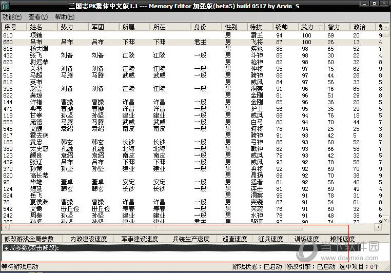Image resolution: width=391 pixels, height=273 pixels.
Task: Select row 甘宁
Action: point(192,115)
